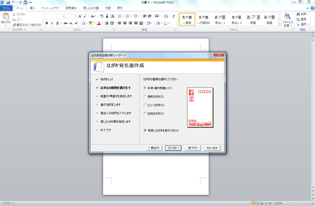Click the キャンセル button in wizard
The image size is (315, 206).
click(x=212, y=148)
